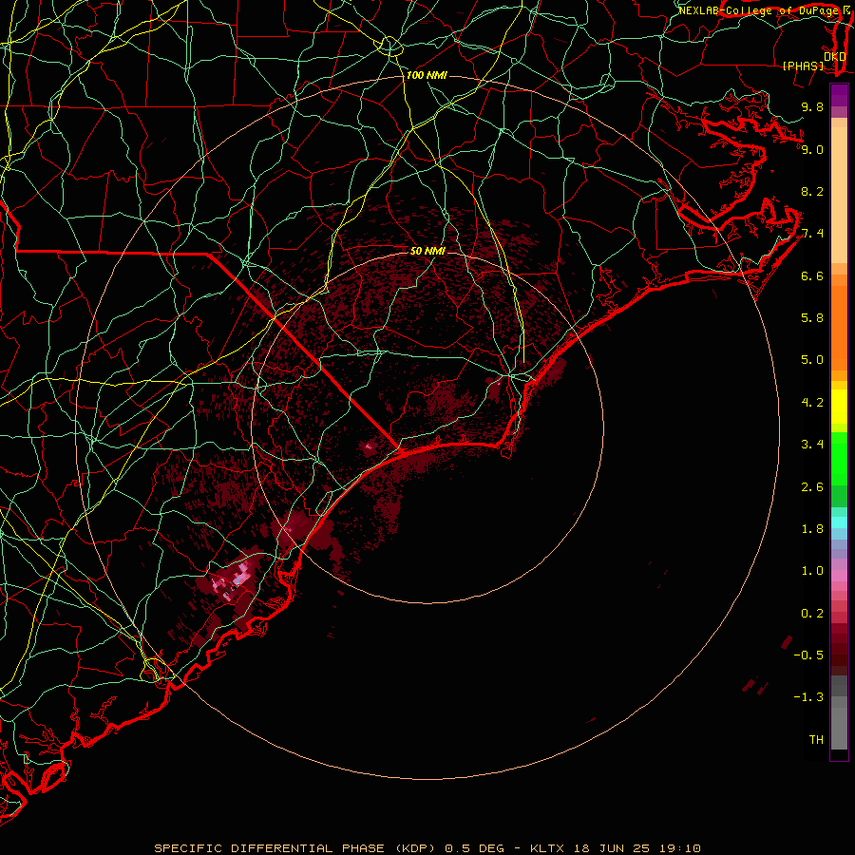Click the 7.4 value on the color scale

pyautogui.click(x=812, y=234)
